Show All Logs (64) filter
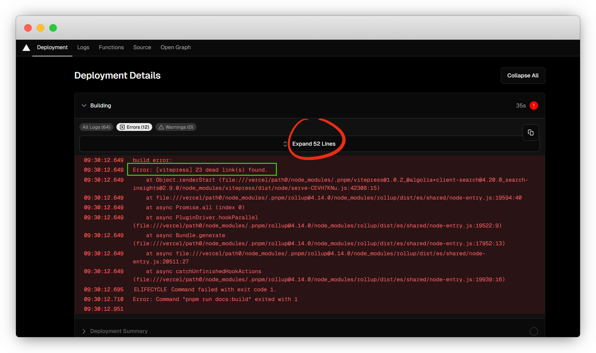596x353 pixels. pyautogui.click(x=96, y=127)
